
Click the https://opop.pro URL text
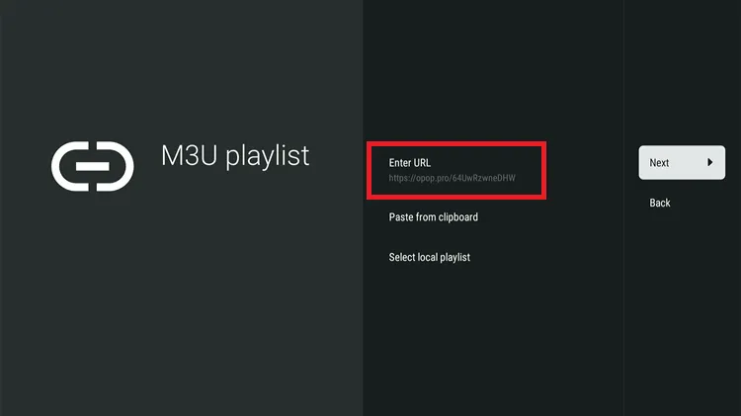452,179
